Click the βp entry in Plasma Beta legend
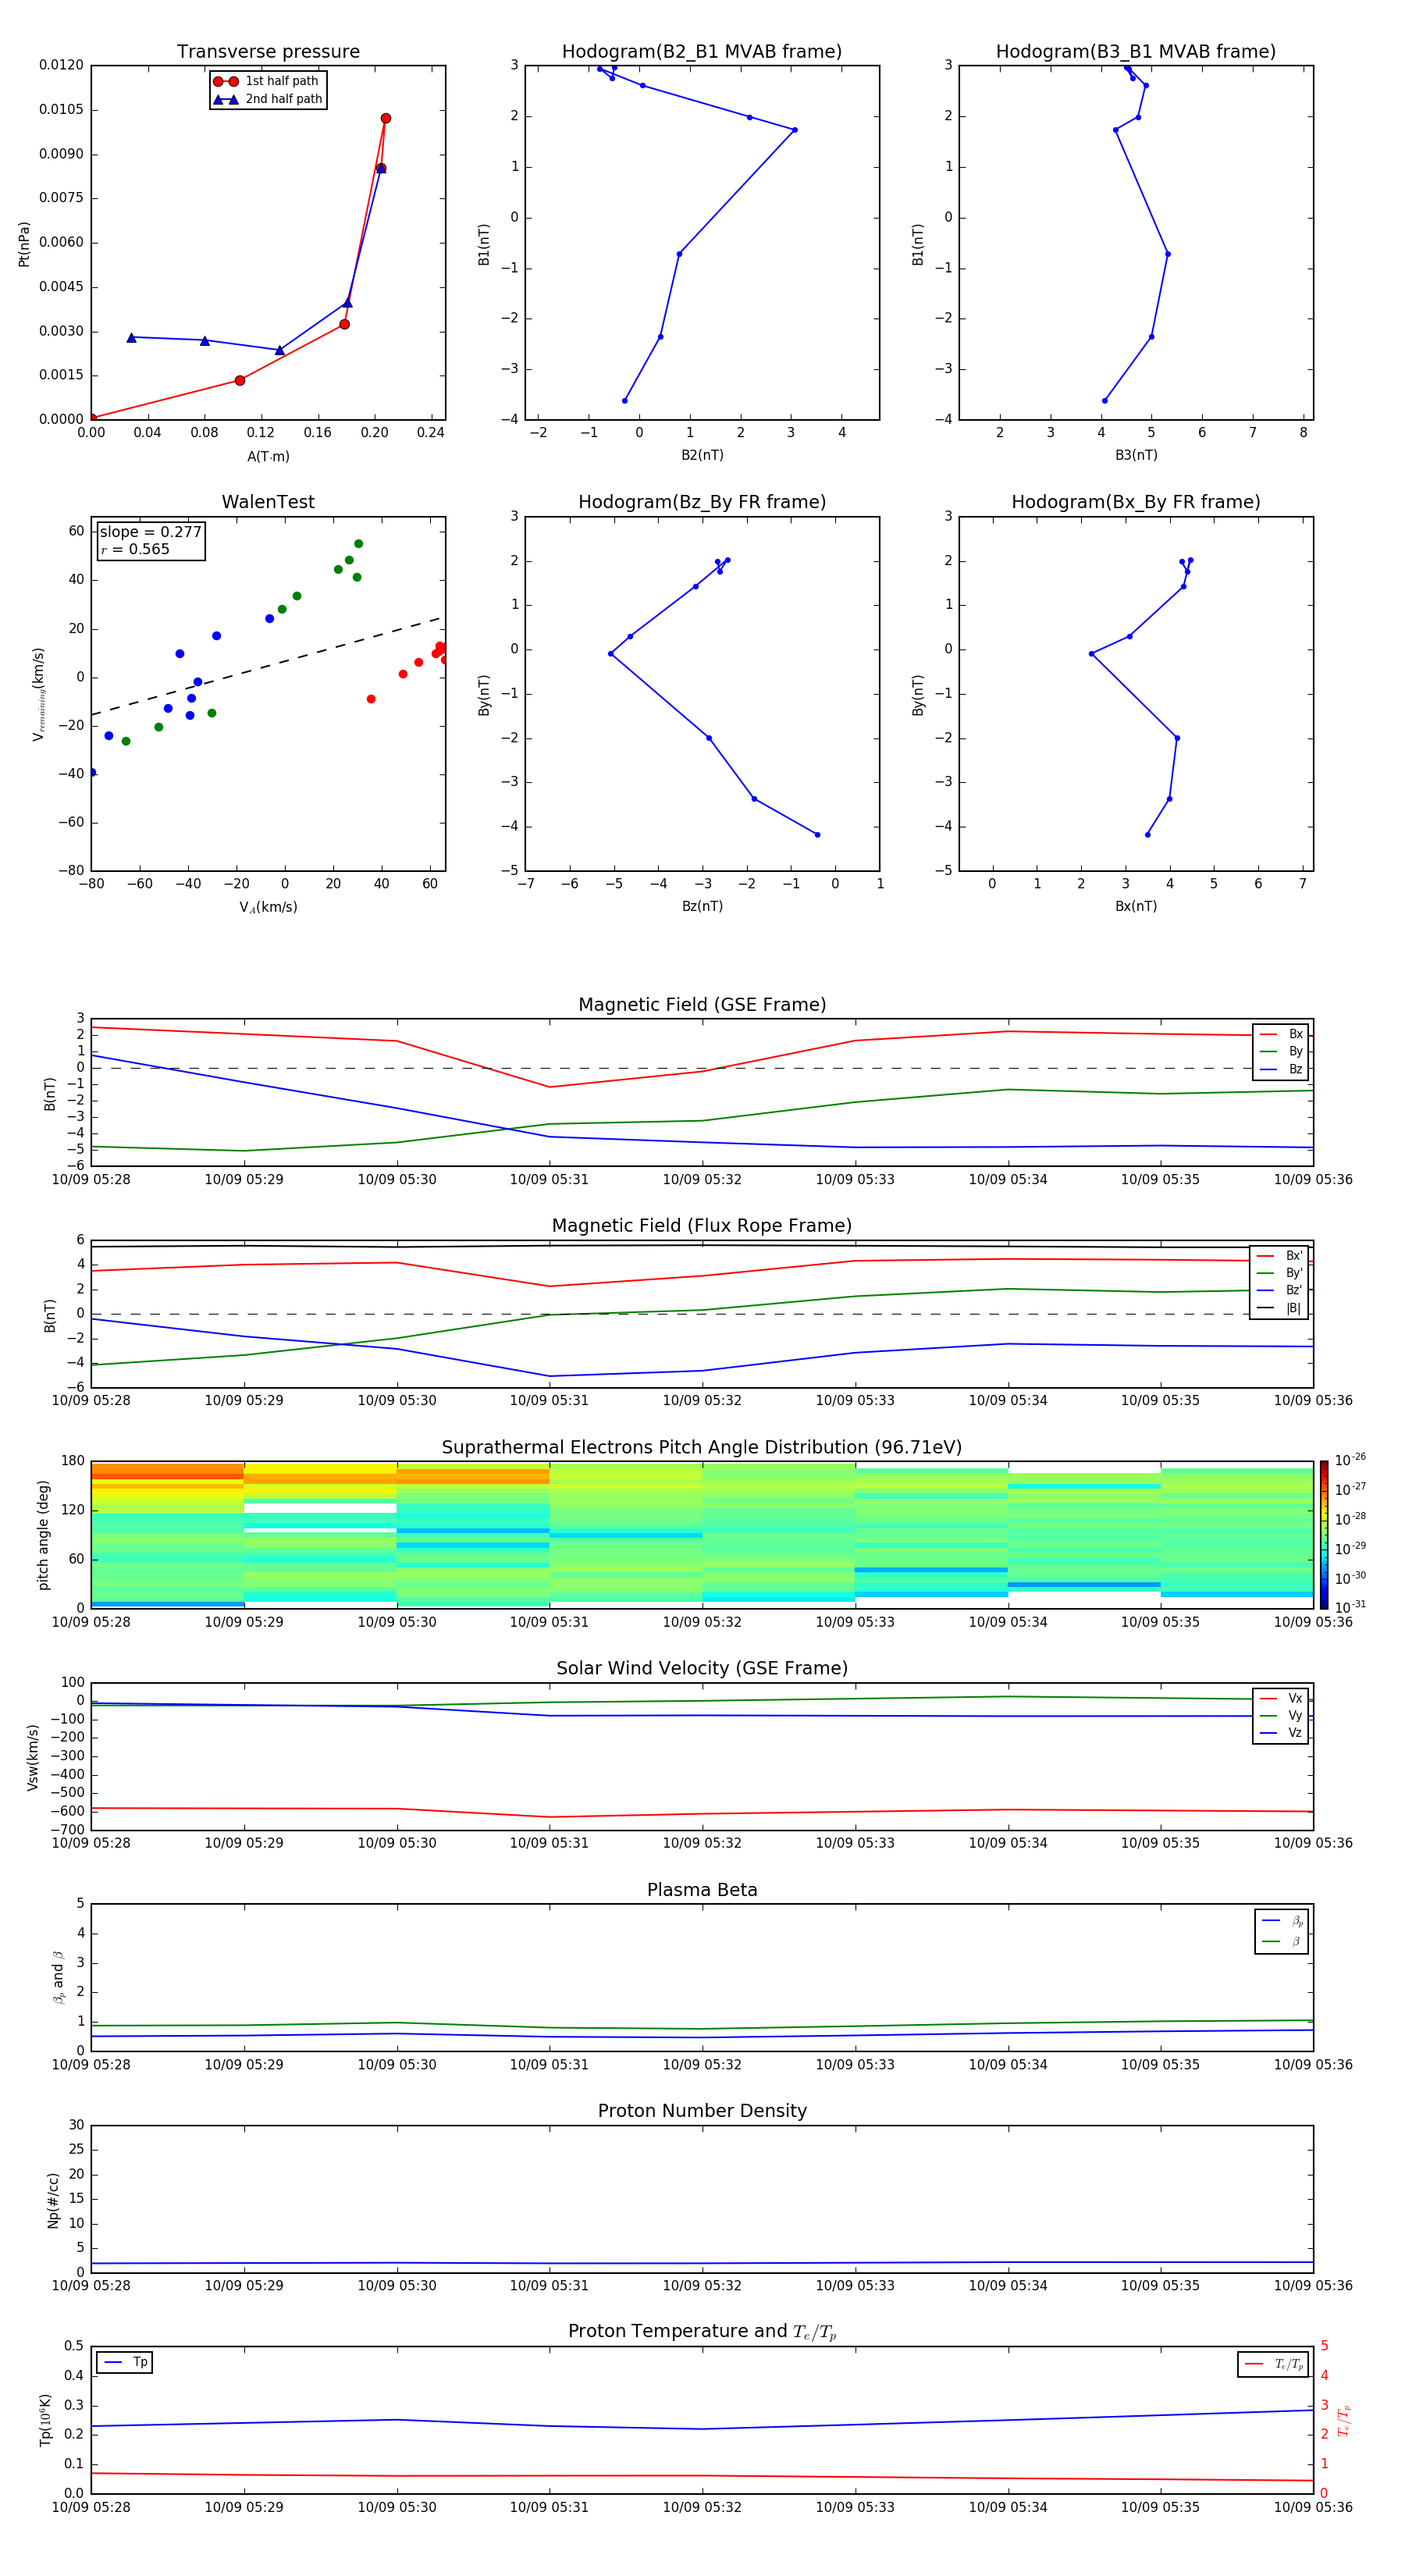1405x2576 pixels. [x=1282, y=1921]
